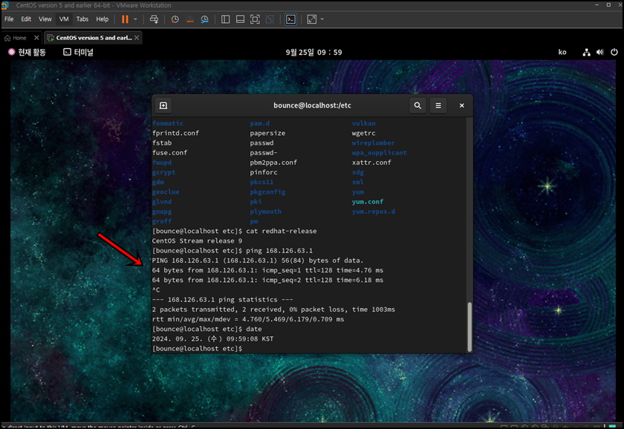Close the Home tab

pyautogui.click(x=36, y=38)
